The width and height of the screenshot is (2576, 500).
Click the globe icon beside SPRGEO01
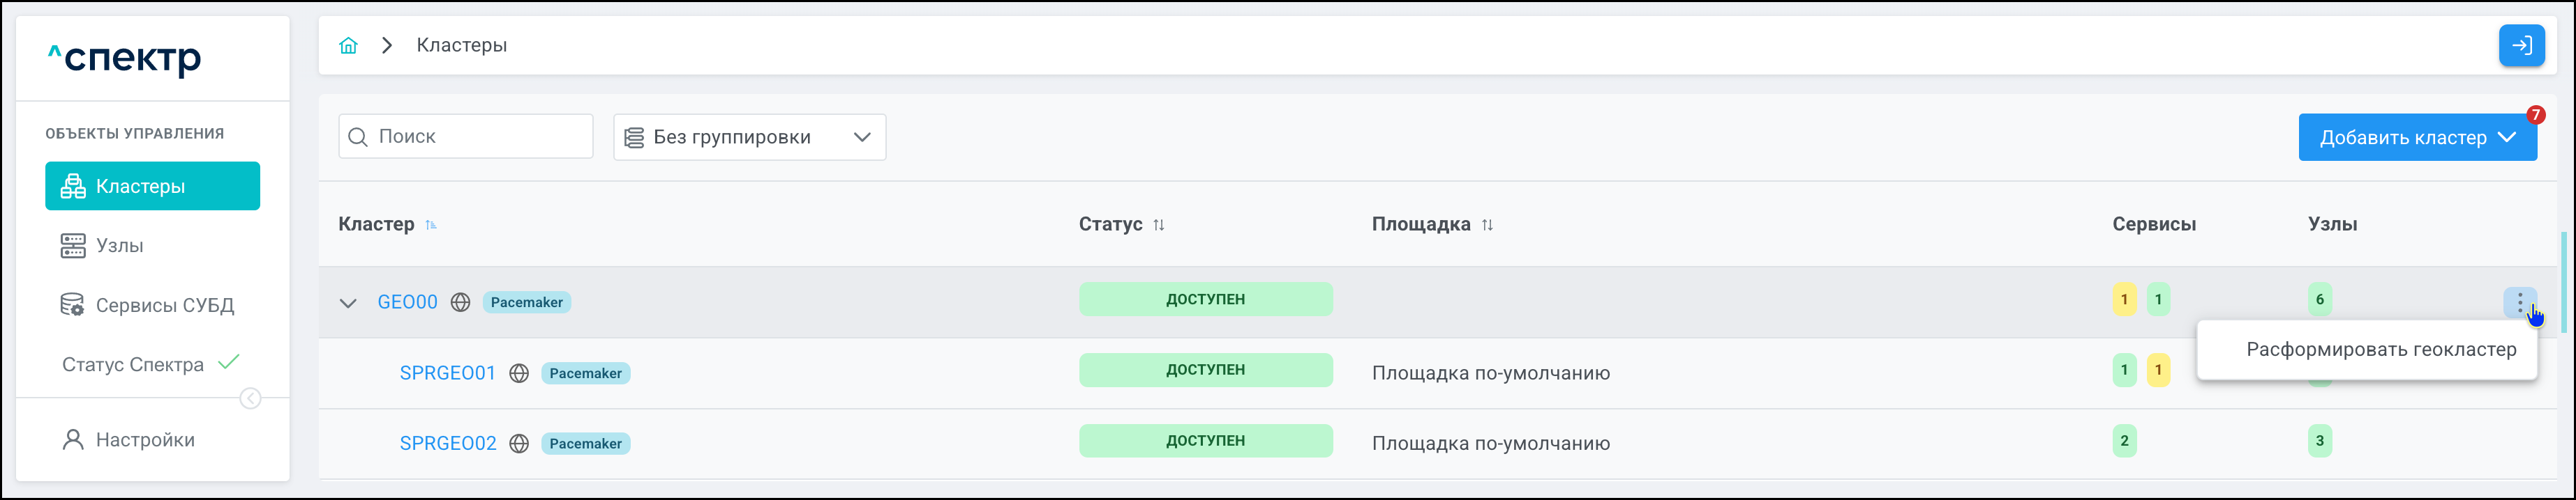519,373
